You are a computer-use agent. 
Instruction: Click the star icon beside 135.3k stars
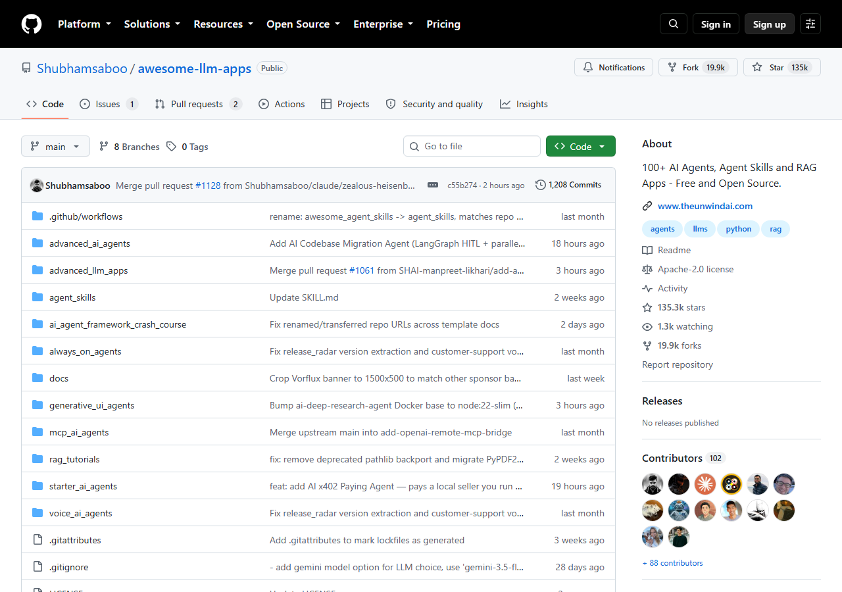point(647,307)
